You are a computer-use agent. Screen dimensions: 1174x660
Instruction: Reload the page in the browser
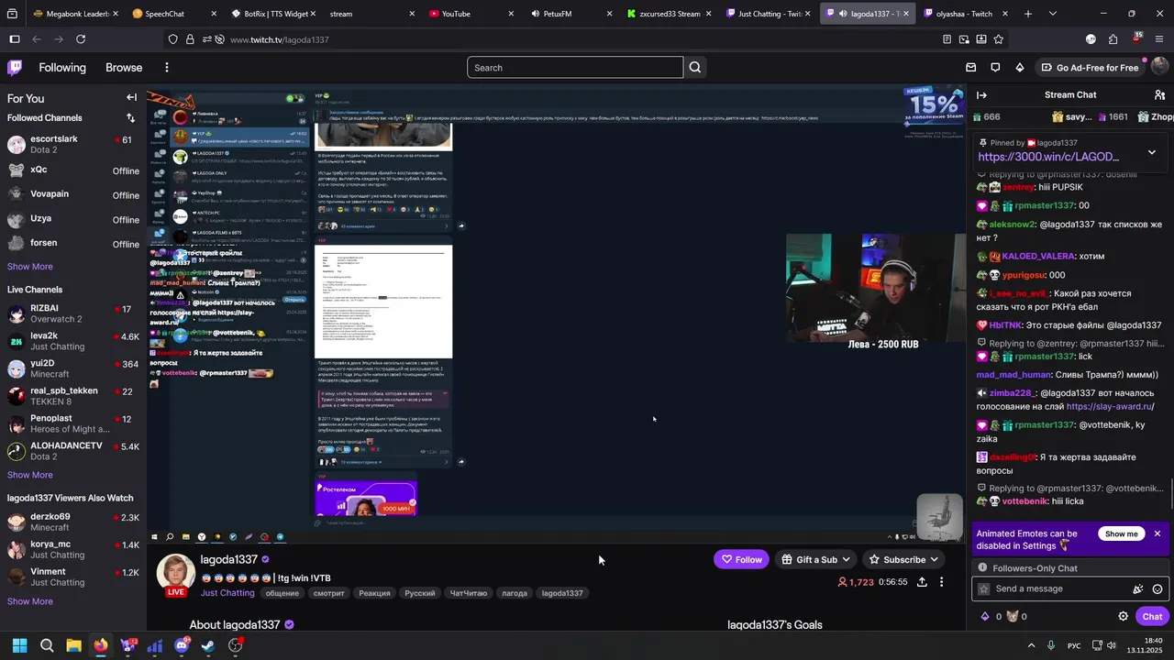(81, 39)
